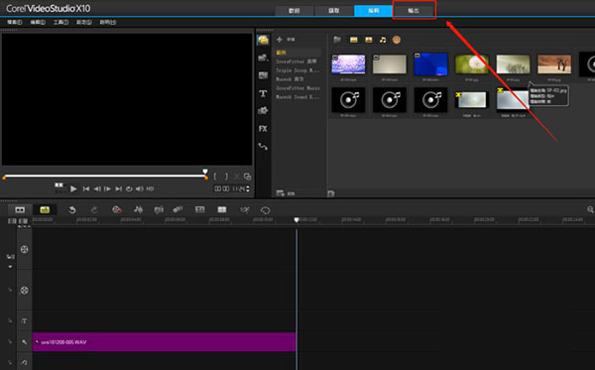The width and height of the screenshot is (595, 370).
Task: Open the Multi-Camera Editor icon
Action: point(222,209)
